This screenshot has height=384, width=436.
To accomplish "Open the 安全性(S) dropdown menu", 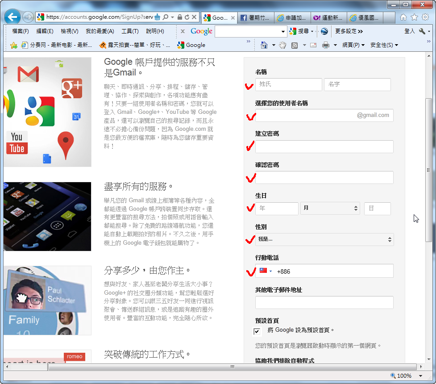I will [x=384, y=45].
